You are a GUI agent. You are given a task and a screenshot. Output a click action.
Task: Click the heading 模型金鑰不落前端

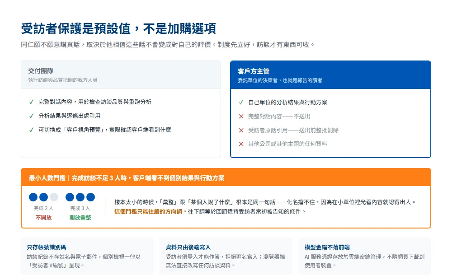click(327, 247)
